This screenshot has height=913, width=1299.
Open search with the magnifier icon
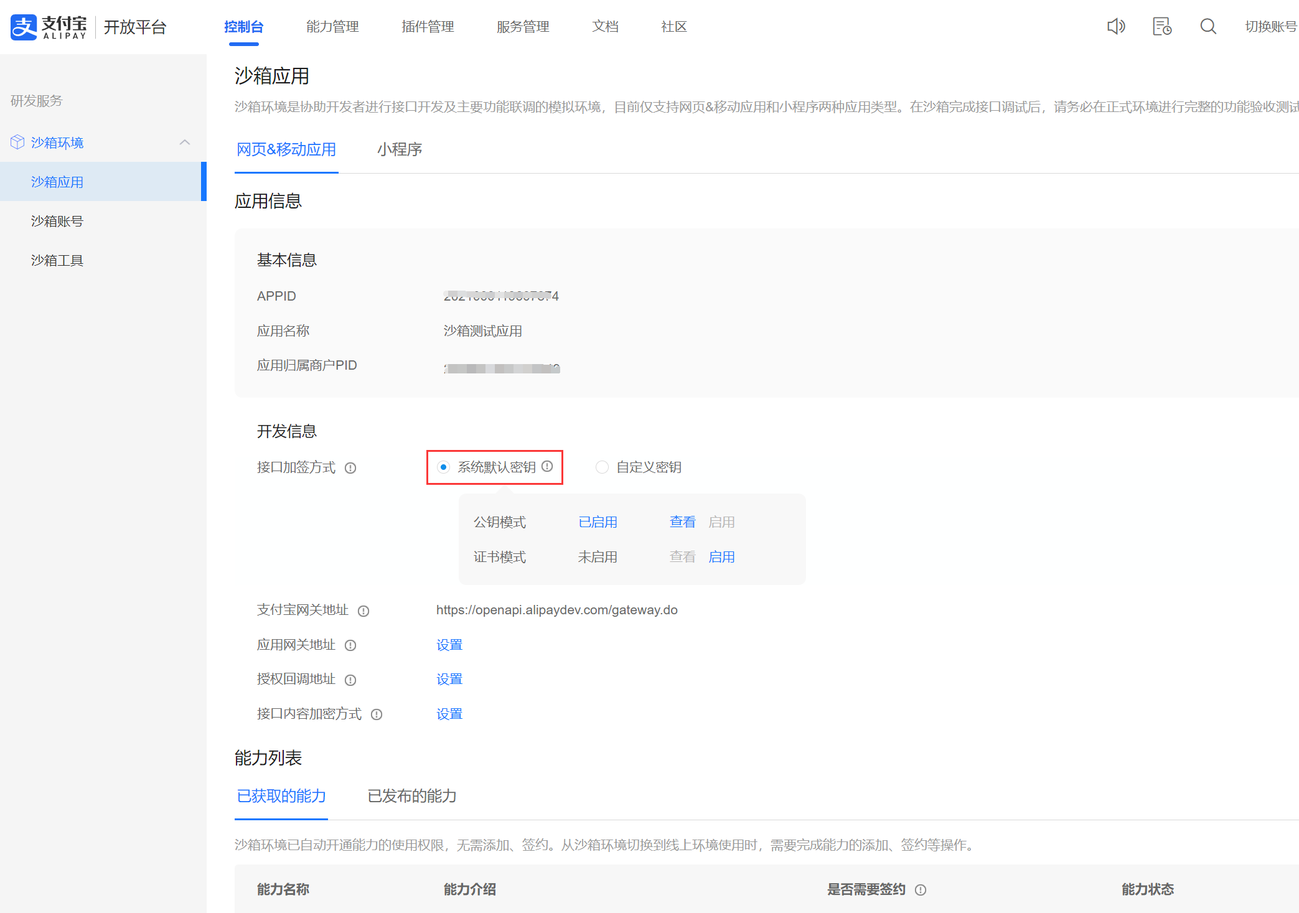tap(1208, 27)
